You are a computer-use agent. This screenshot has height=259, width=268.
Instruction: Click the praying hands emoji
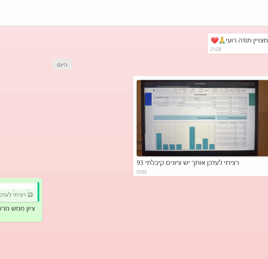point(222,40)
